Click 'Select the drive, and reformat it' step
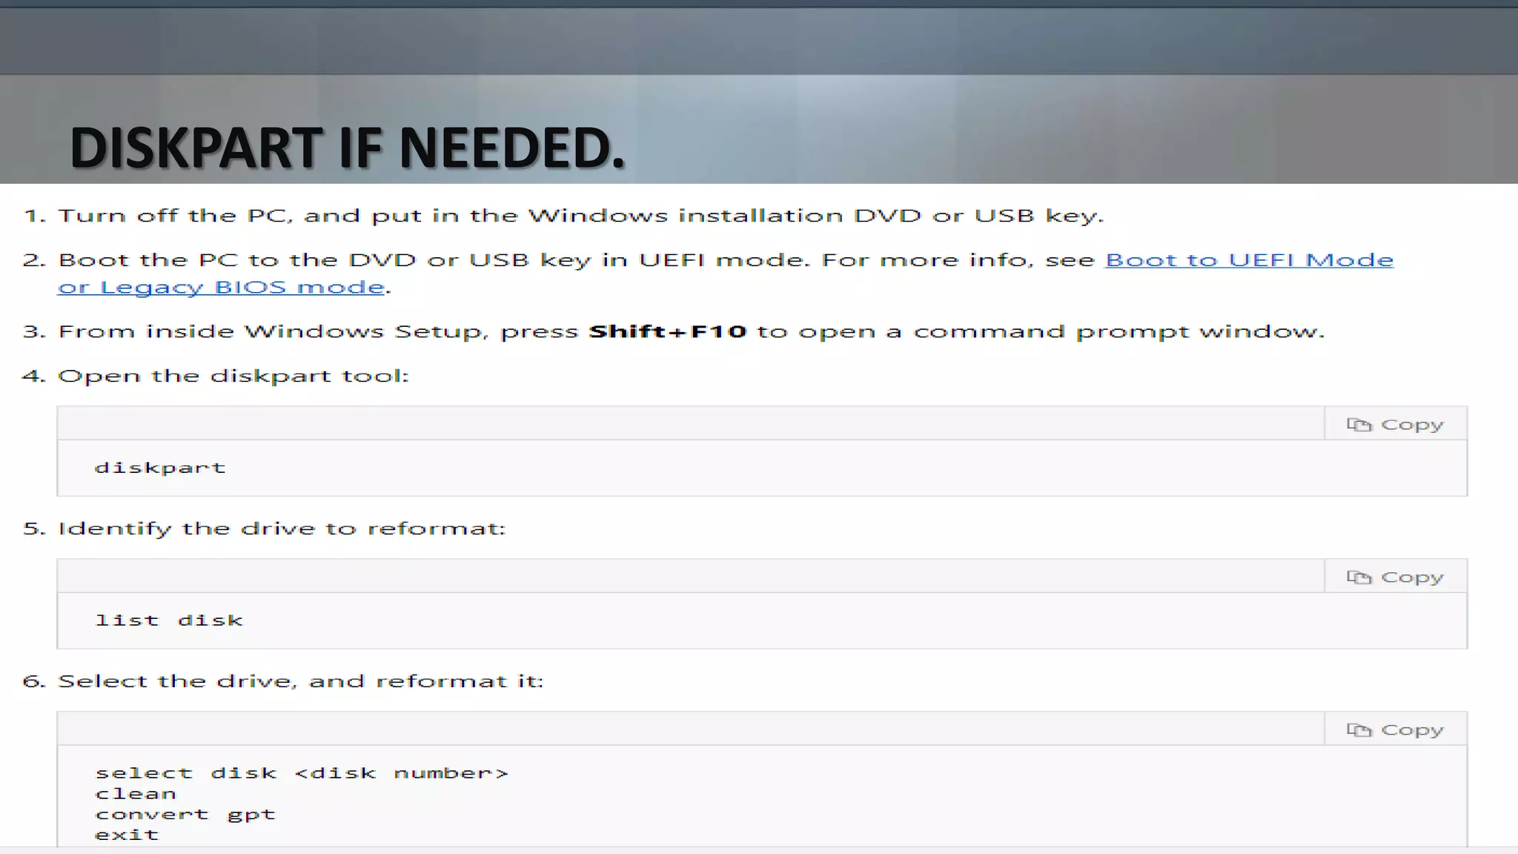 [x=300, y=681]
